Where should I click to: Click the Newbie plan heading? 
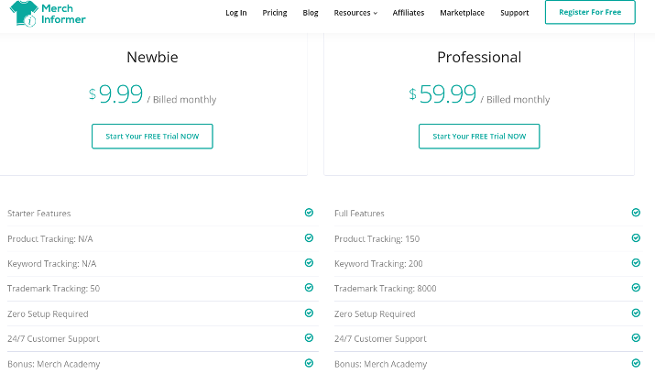click(152, 57)
